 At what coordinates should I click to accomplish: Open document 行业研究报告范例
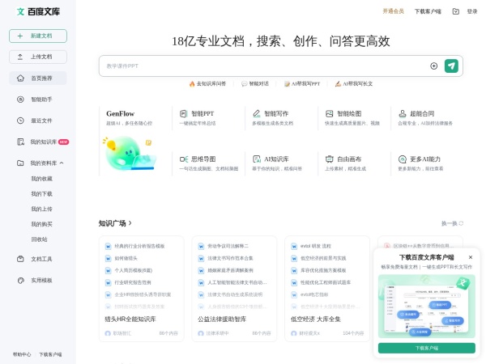[133, 282]
